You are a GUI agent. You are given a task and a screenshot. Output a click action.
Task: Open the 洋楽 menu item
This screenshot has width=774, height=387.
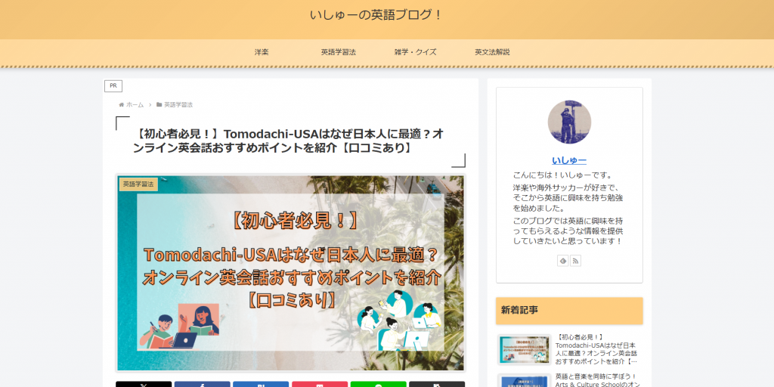262,52
